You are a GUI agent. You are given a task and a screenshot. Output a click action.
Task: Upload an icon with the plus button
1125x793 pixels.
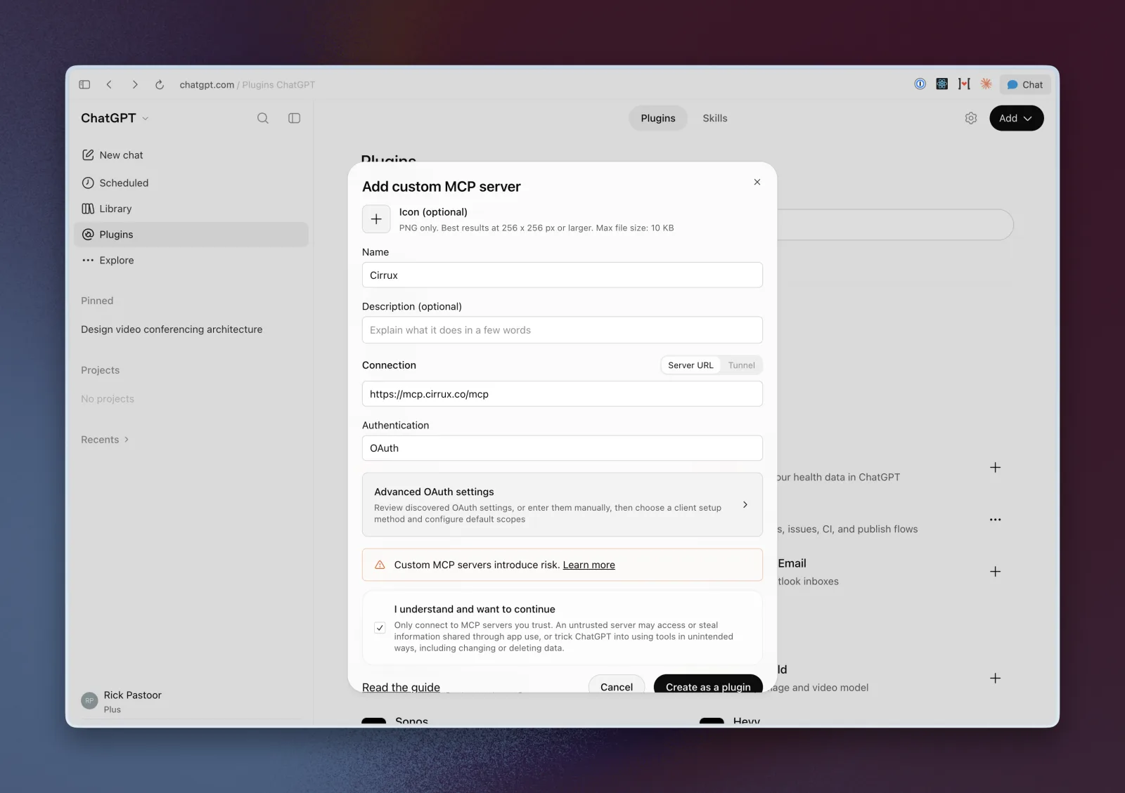(376, 219)
